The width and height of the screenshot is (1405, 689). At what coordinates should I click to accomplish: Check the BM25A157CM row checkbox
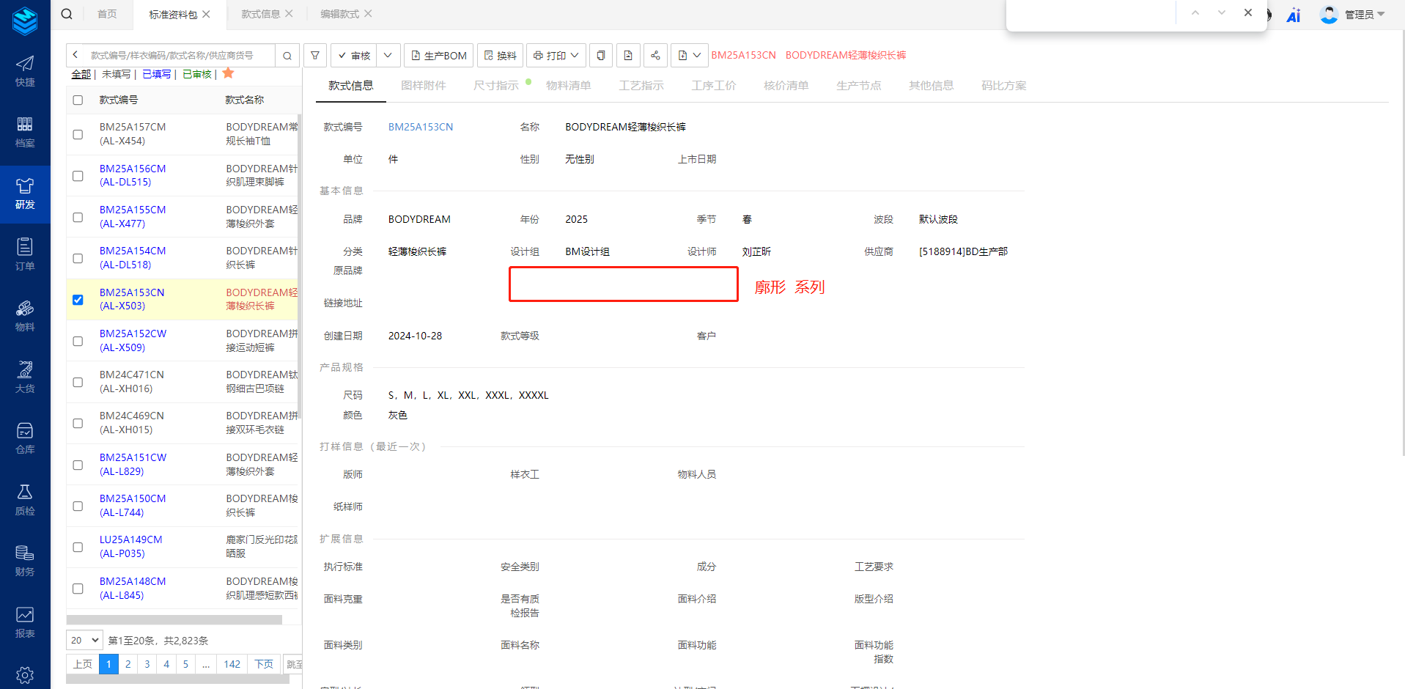[78, 134]
